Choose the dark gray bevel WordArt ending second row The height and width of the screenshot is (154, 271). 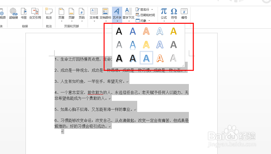173,45
